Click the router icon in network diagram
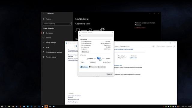 pos(90,30)
